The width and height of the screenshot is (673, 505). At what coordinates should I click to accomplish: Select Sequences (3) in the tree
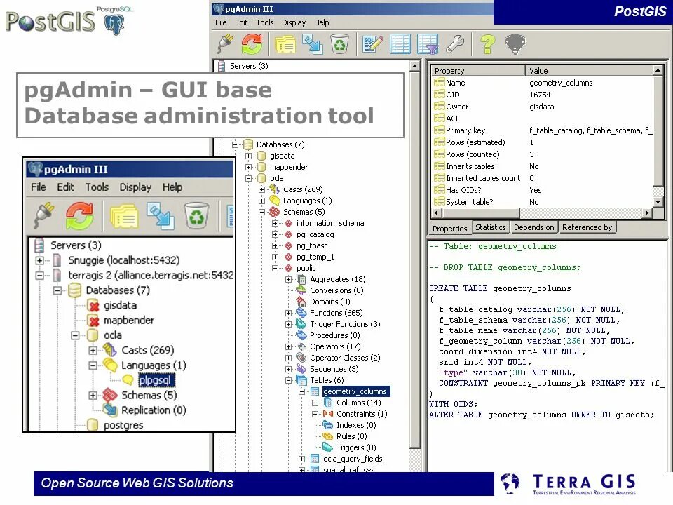(x=334, y=369)
